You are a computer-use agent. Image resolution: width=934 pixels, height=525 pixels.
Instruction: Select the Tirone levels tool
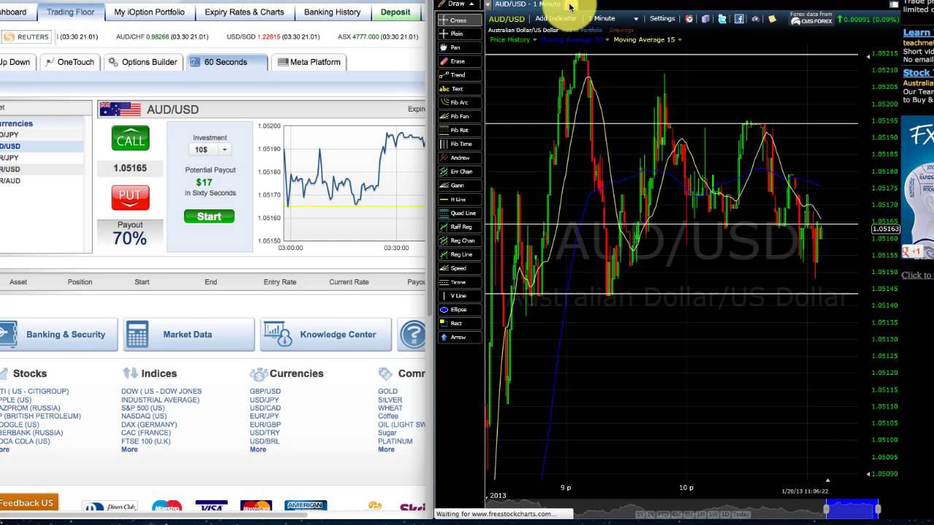(459, 282)
